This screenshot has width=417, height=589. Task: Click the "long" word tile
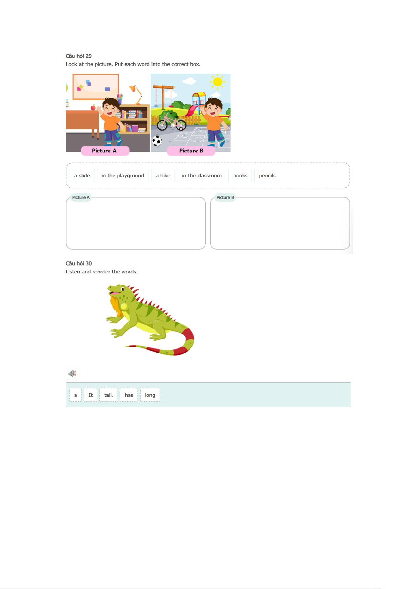pos(150,395)
